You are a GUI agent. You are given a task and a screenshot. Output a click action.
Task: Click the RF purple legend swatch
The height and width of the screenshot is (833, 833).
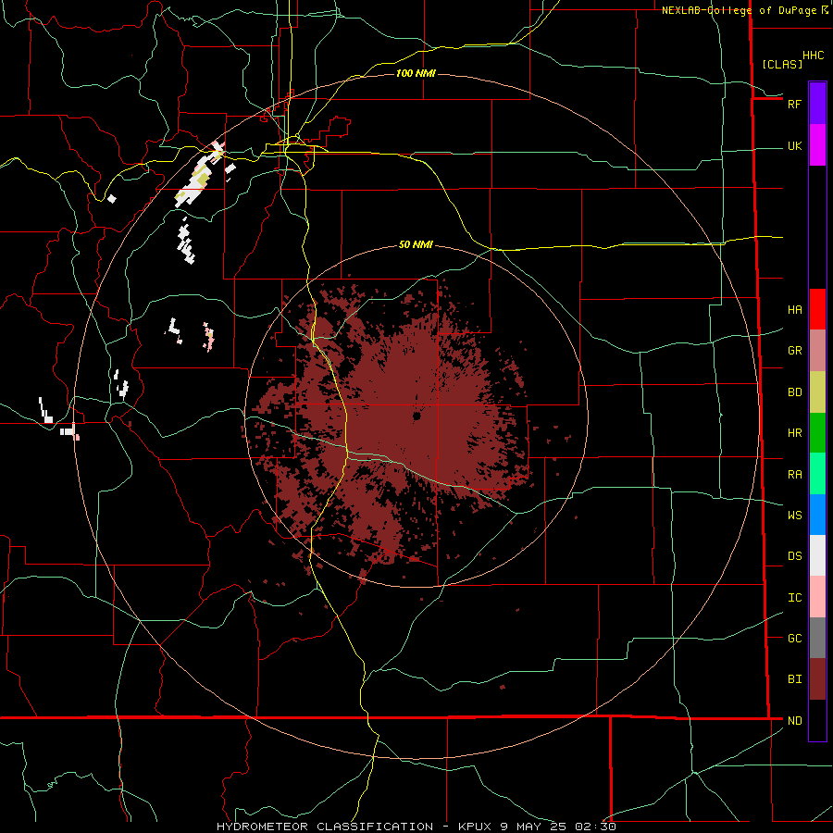pos(817,104)
